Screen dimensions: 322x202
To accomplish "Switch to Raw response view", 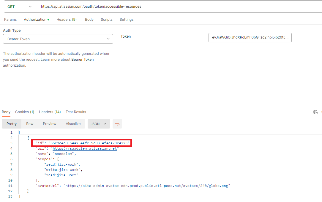I will (30, 124).
